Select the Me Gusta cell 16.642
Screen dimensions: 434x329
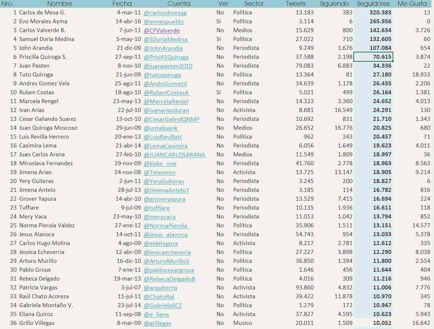tap(421, 323)
